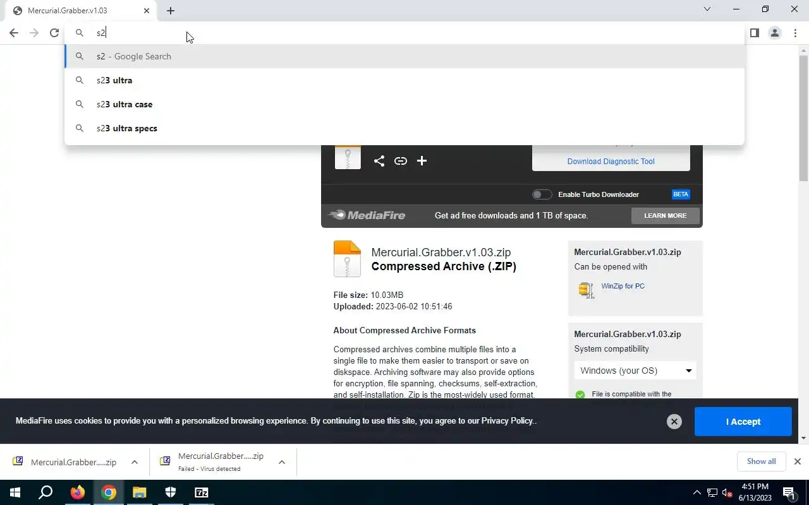This screenshot has height=505, width=809.
Task: Click the forward navigation arrow
Action: pos(34,33)
